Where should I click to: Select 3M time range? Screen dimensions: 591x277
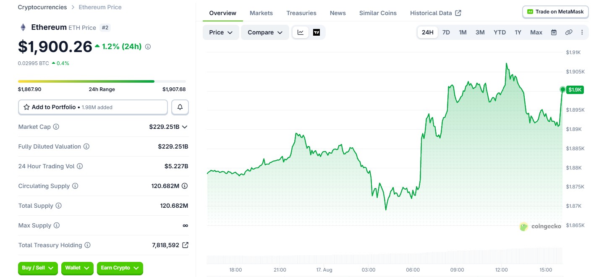point(480,32)
